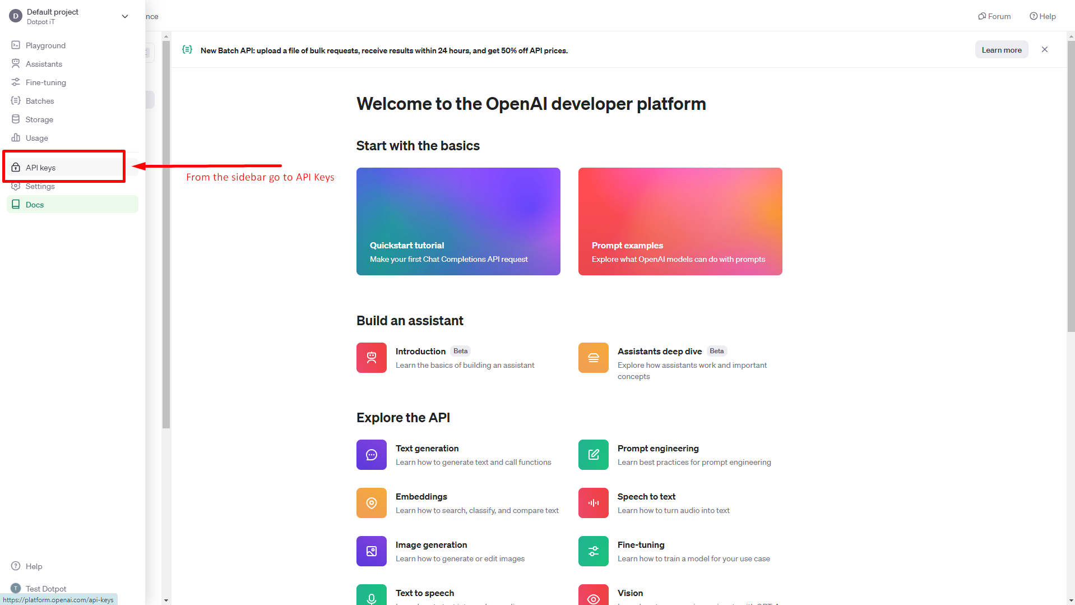Image resolution: width=1075 pixels, height=605 pixels.
Task: Click the Help question mark icon in sidebar
Action: pyautogui.click(x=16, y=566)
